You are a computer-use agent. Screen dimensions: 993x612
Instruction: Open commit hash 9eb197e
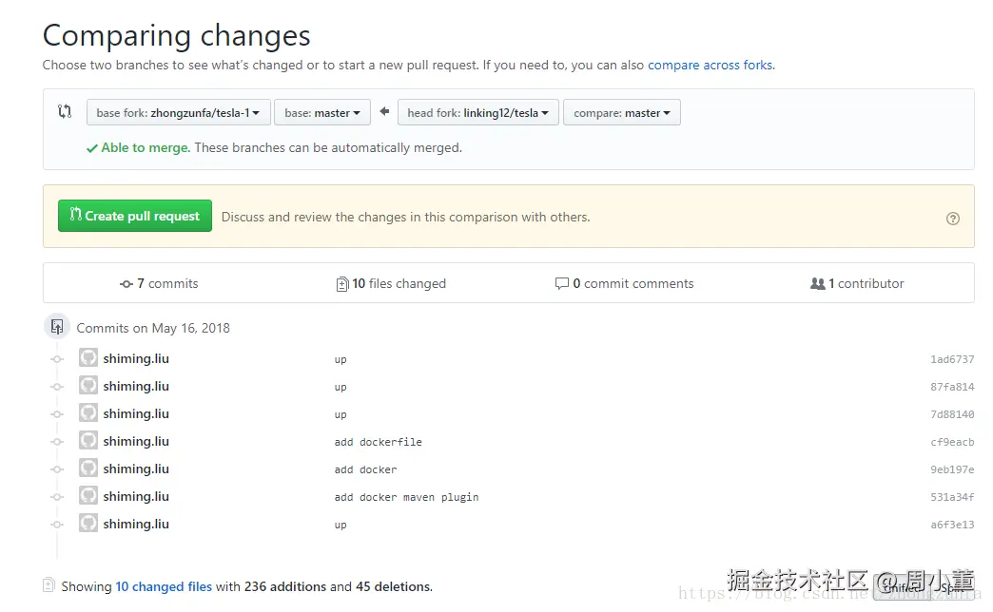(x=952, y=469)
